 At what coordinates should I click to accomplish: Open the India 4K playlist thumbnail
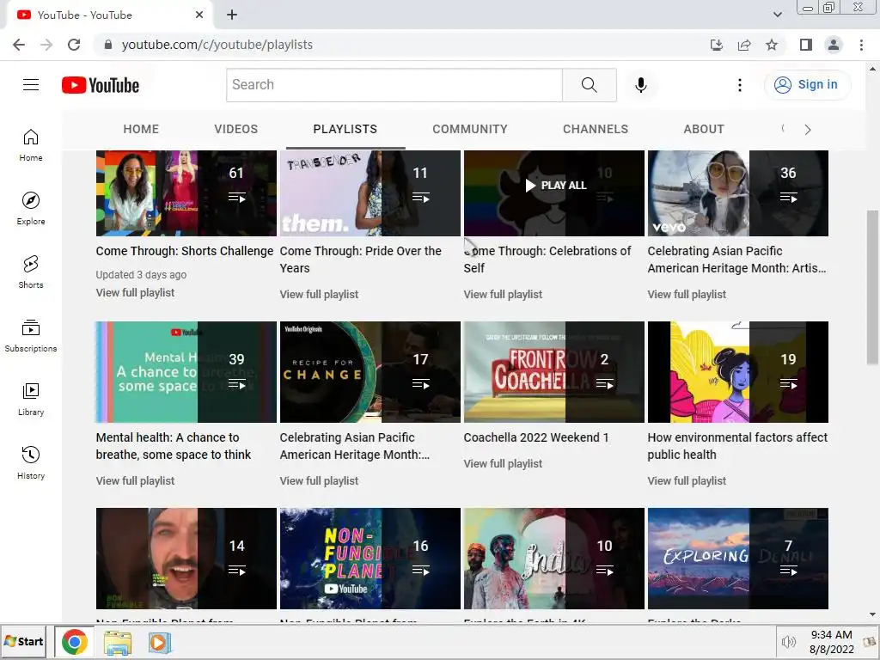[x=554, y=559]
